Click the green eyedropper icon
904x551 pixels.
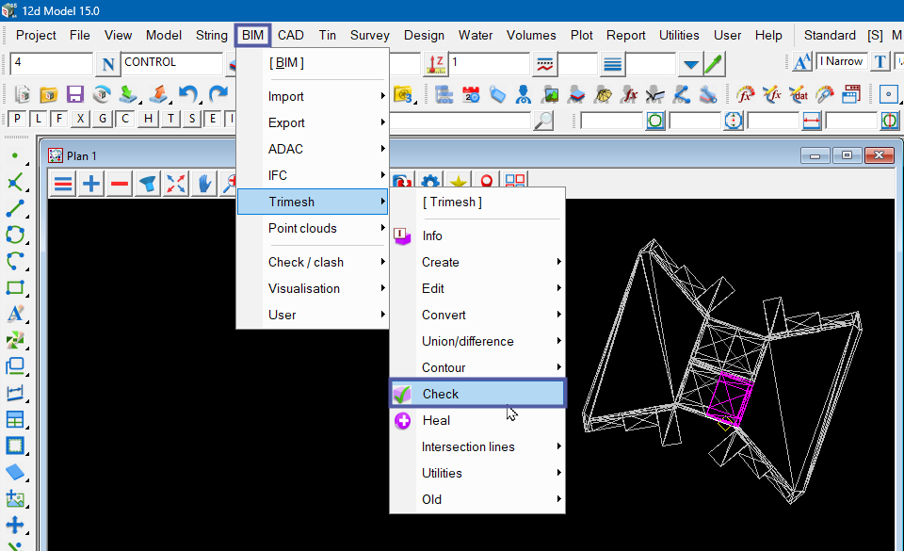(x=714, y=63)
